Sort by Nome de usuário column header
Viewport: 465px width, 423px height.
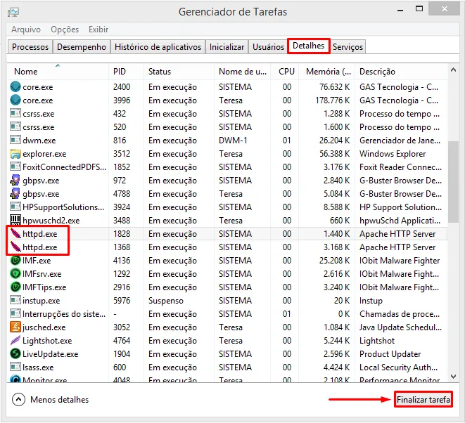[x=242, y=72]
